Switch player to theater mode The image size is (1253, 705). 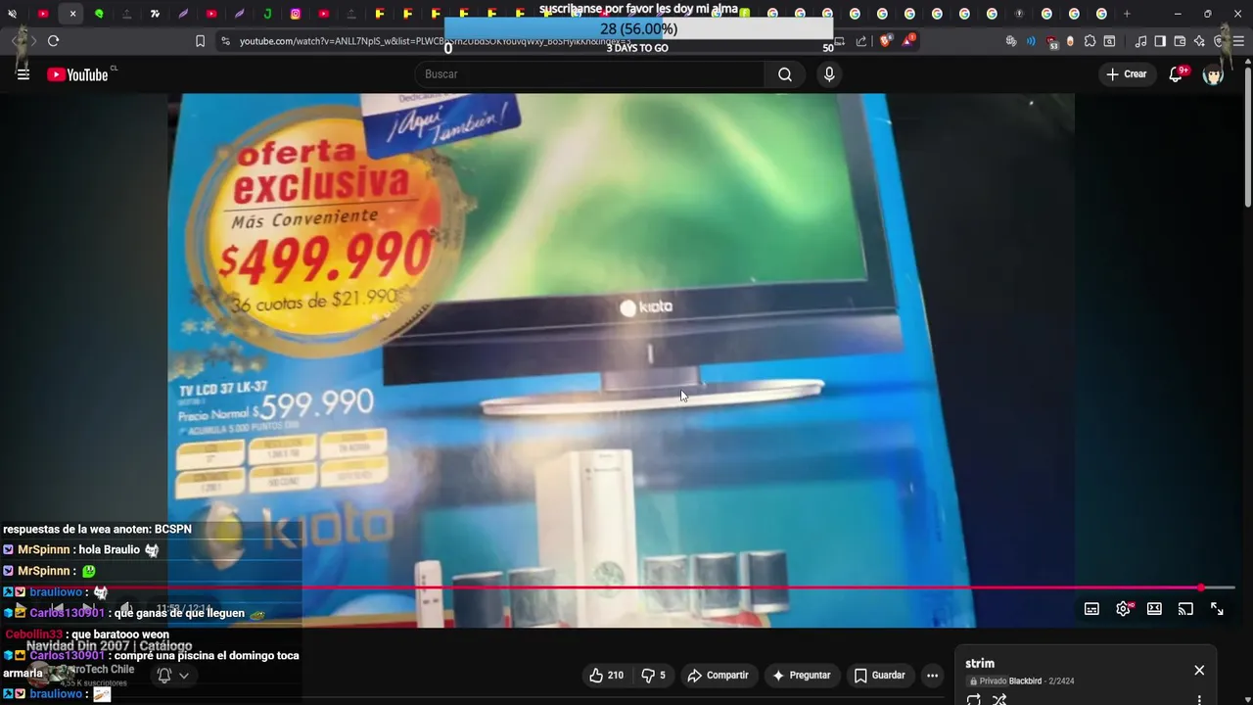1154,609
